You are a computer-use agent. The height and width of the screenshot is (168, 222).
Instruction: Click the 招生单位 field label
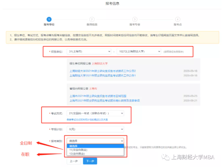(x=57, y=51)
